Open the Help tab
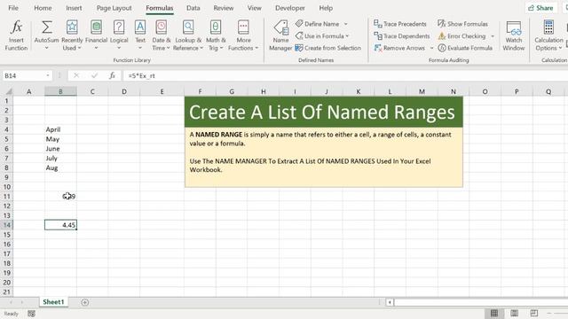The image size is (568, 319). [326, 8]
